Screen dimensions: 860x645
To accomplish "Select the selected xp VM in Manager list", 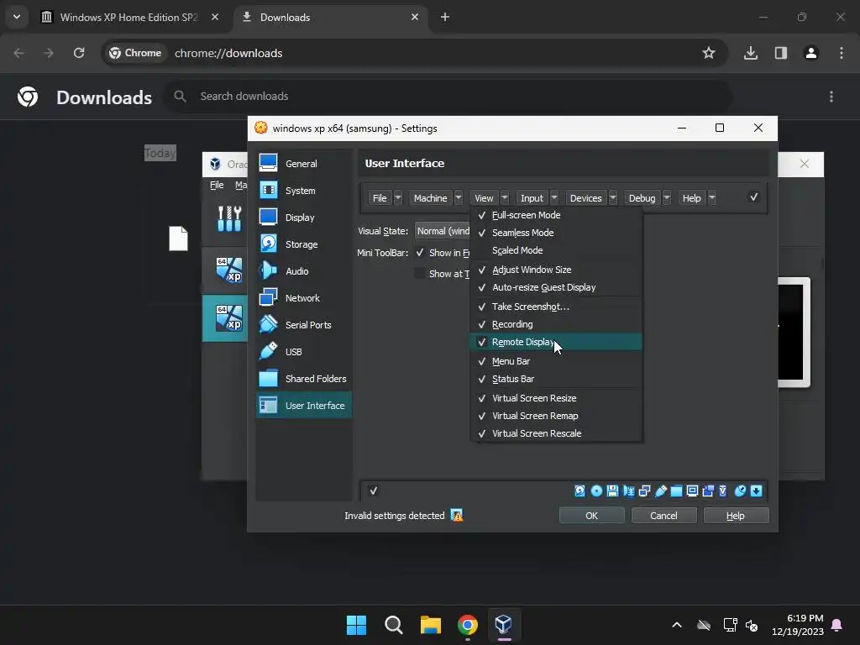I will pyautogui.click(x=225, y=318).
